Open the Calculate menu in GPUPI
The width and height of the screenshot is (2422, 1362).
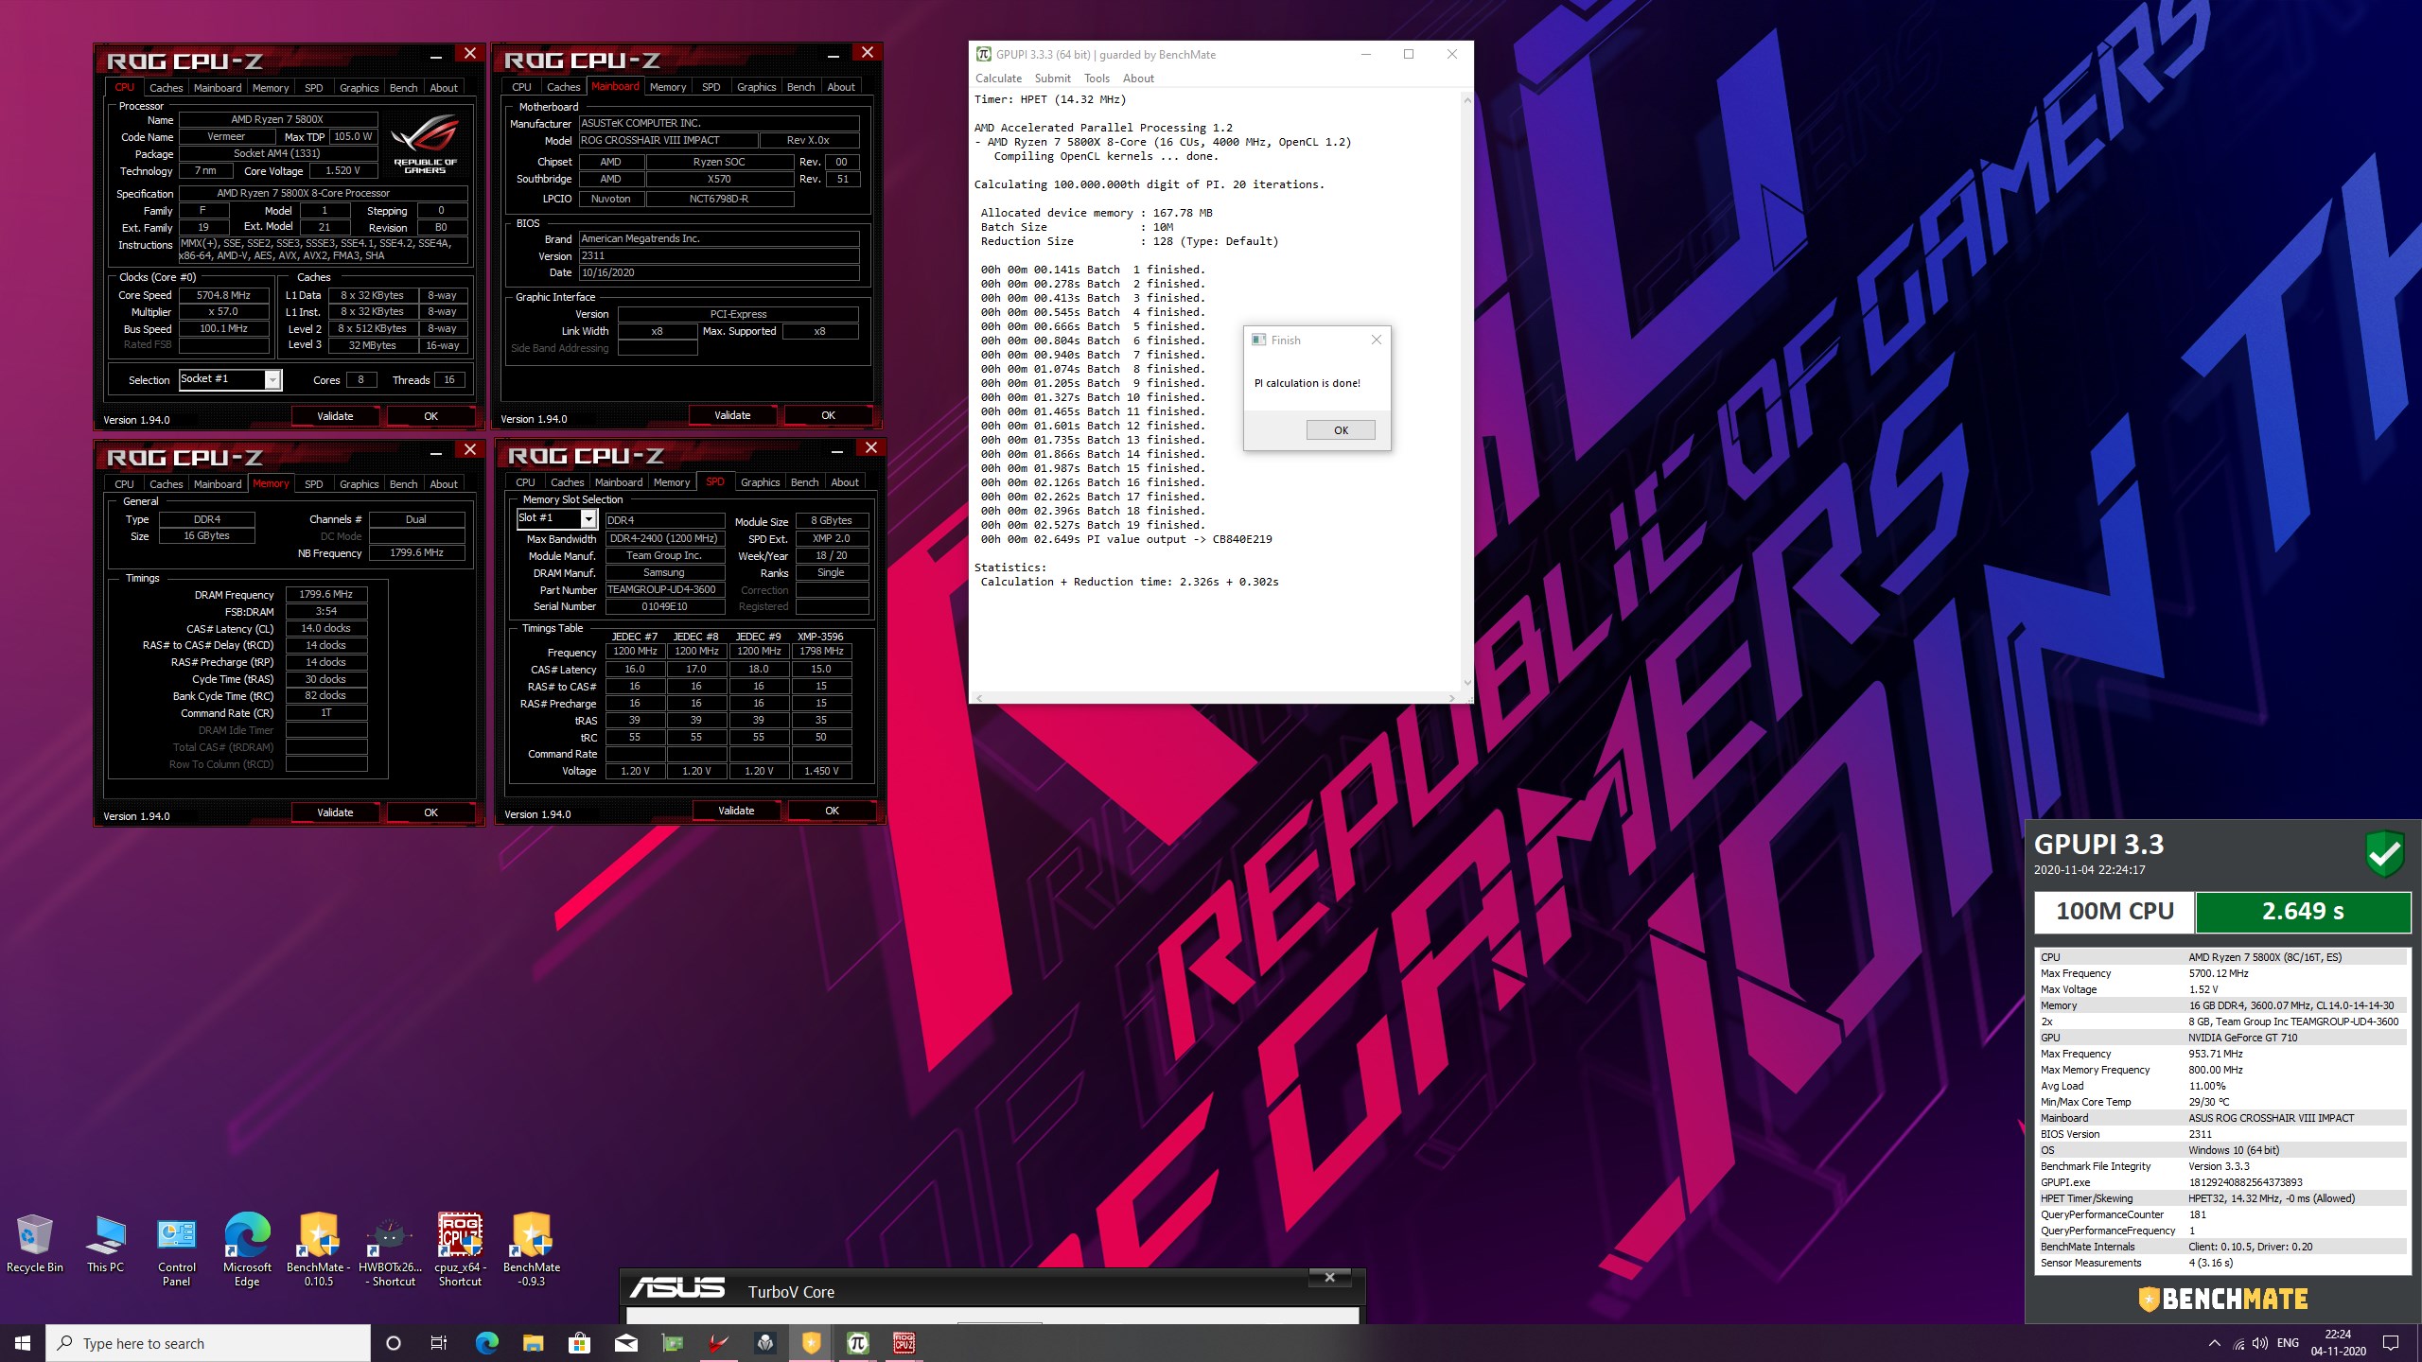point(998,79)
